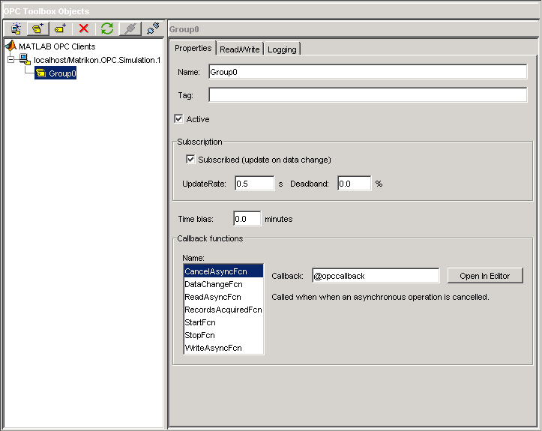This screenshot has width=542, height=431.
Task: Click the Open In Editor button
Action: [x=485, y=276]
